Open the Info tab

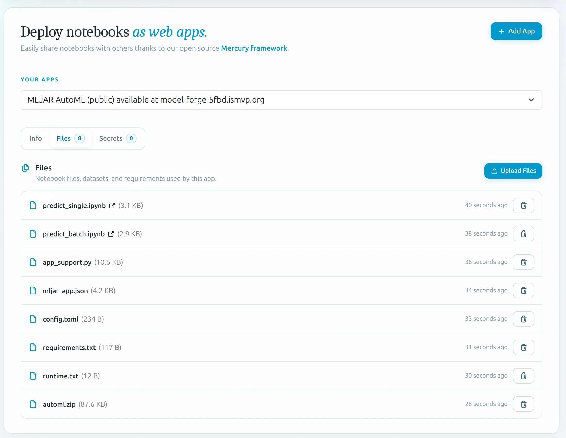pyautogui.click(x=36, y=138)
